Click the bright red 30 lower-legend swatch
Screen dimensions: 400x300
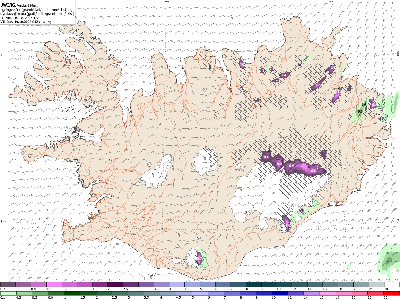pyautogui.click(x=392, y=293)
